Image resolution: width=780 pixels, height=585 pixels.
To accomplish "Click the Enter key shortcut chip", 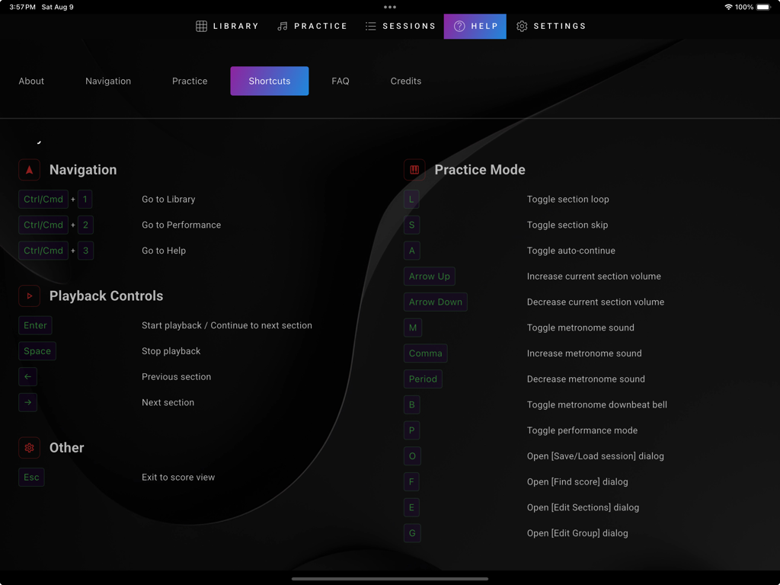I will (x=35, y=325).
